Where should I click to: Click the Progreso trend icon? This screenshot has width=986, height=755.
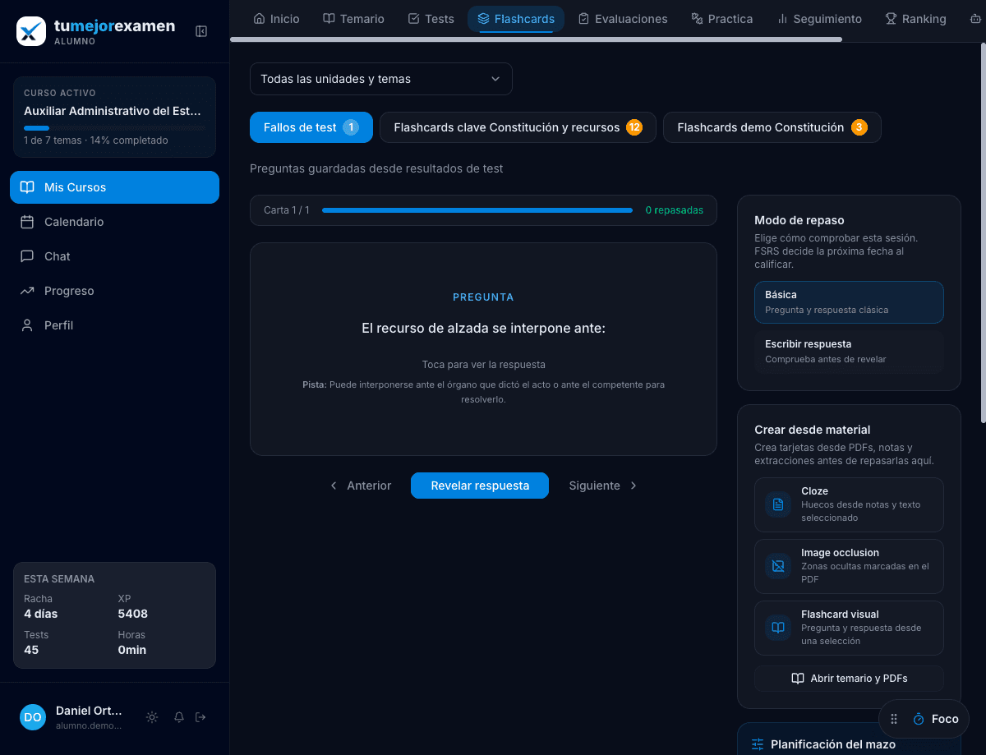27,291
